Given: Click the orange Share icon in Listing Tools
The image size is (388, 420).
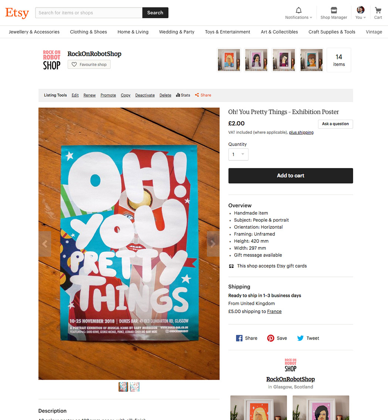Looking at the screenshot, I should click(197, 95).
